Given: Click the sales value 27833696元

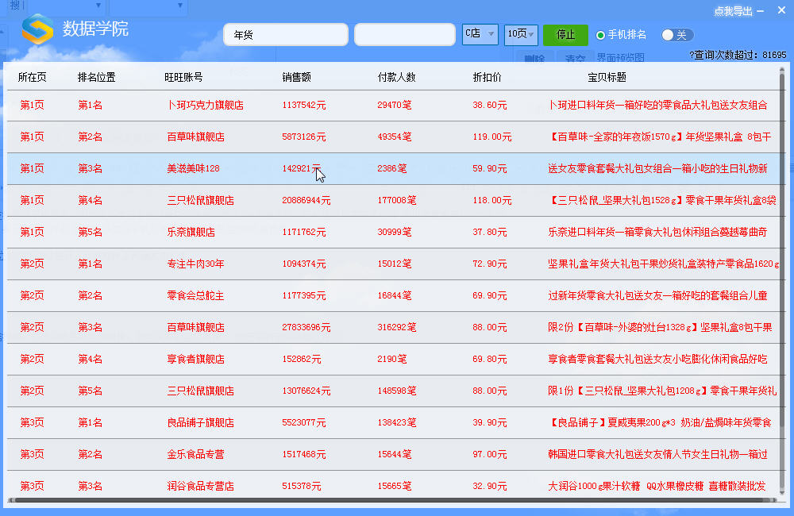Looking at the screenshot, I should (x=306, y=327).
